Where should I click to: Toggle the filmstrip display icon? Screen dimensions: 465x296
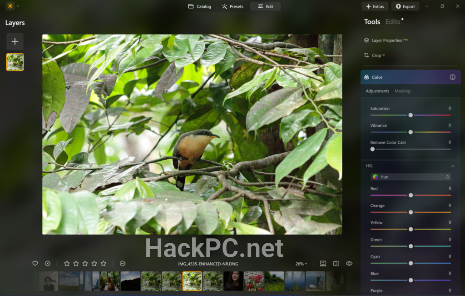323,263
